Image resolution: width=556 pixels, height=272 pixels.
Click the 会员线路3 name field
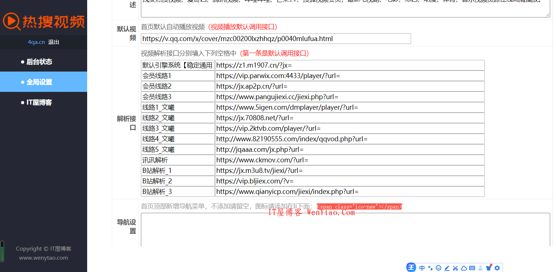[x=178, y=97]
